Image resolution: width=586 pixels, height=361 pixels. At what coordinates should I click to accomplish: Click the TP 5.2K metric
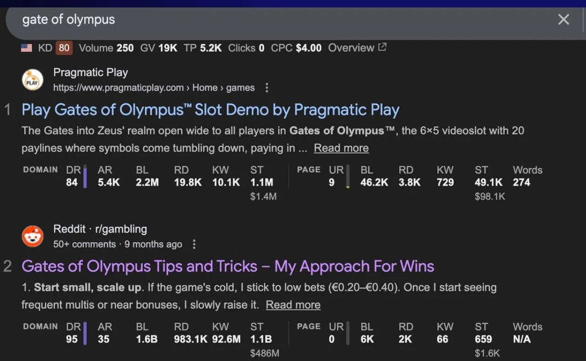203,48
